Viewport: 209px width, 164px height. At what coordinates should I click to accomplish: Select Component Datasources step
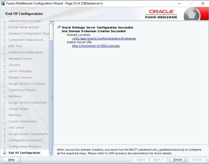pos(26,40)
